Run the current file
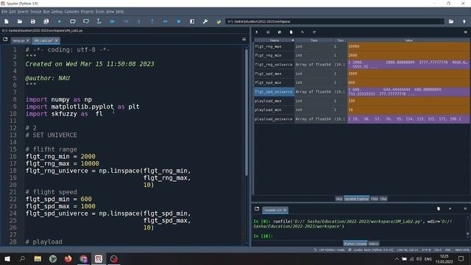Viewport: 471px width, 265px height. 60,21
